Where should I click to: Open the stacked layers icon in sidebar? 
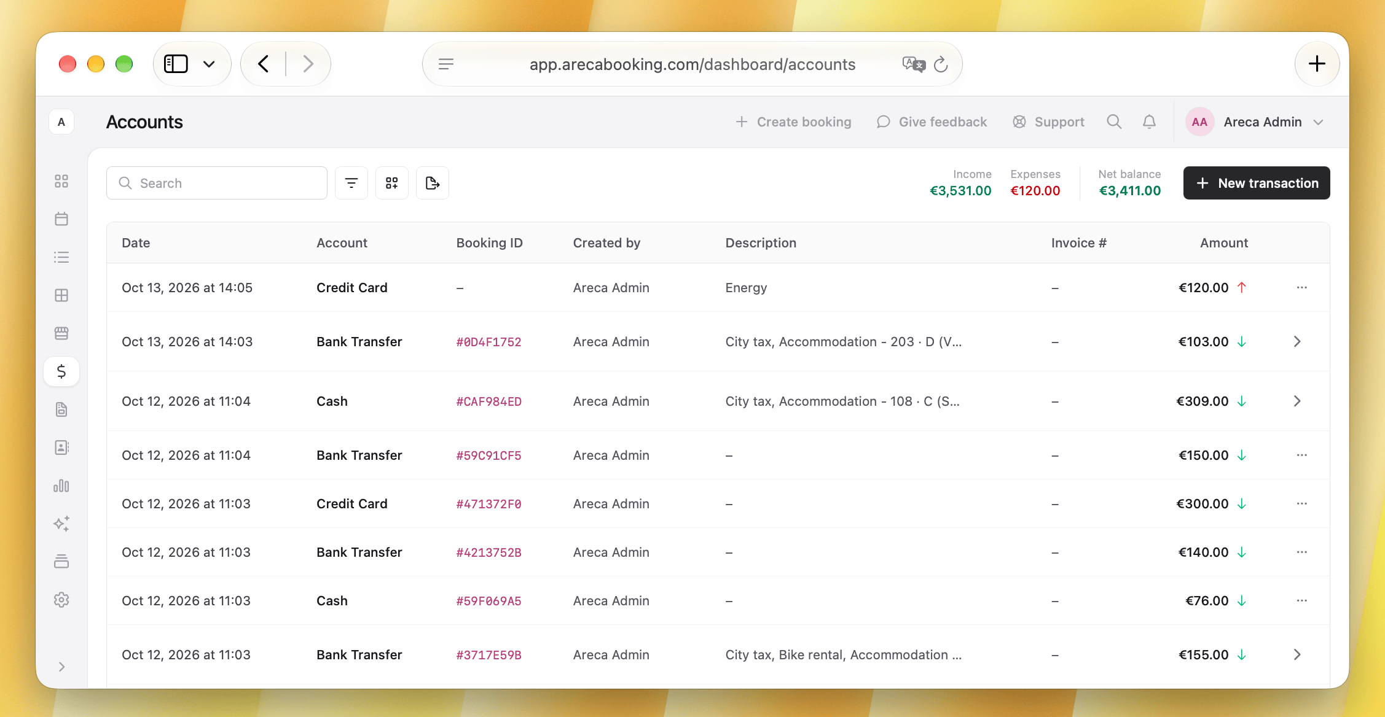[61, 562]
